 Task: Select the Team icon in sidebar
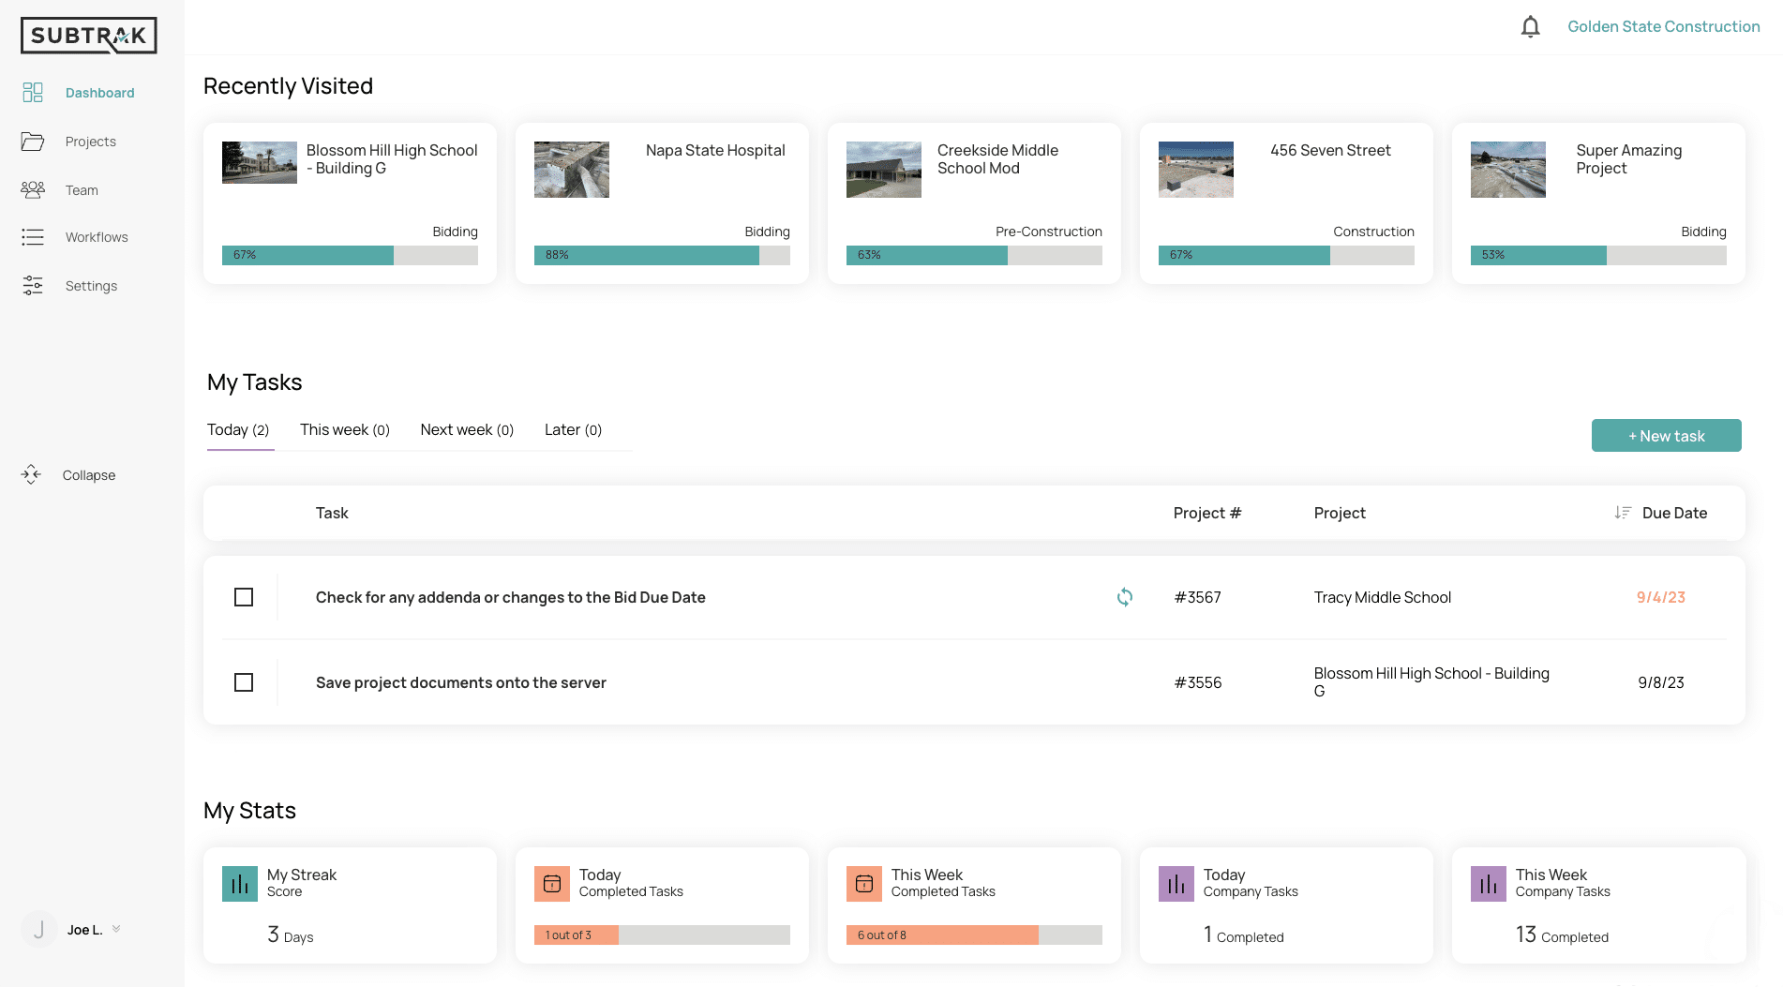click(x=33, y=189)
